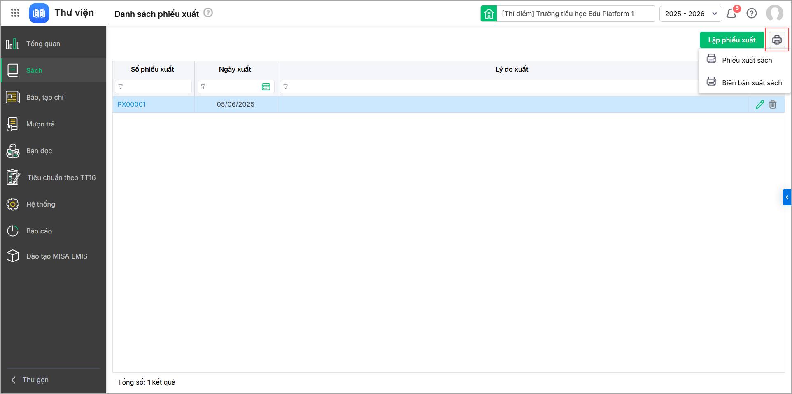Click info icon beside Danh sách phiếu xuất
Viewport: 792px width, 394px height.
point(208,13)
